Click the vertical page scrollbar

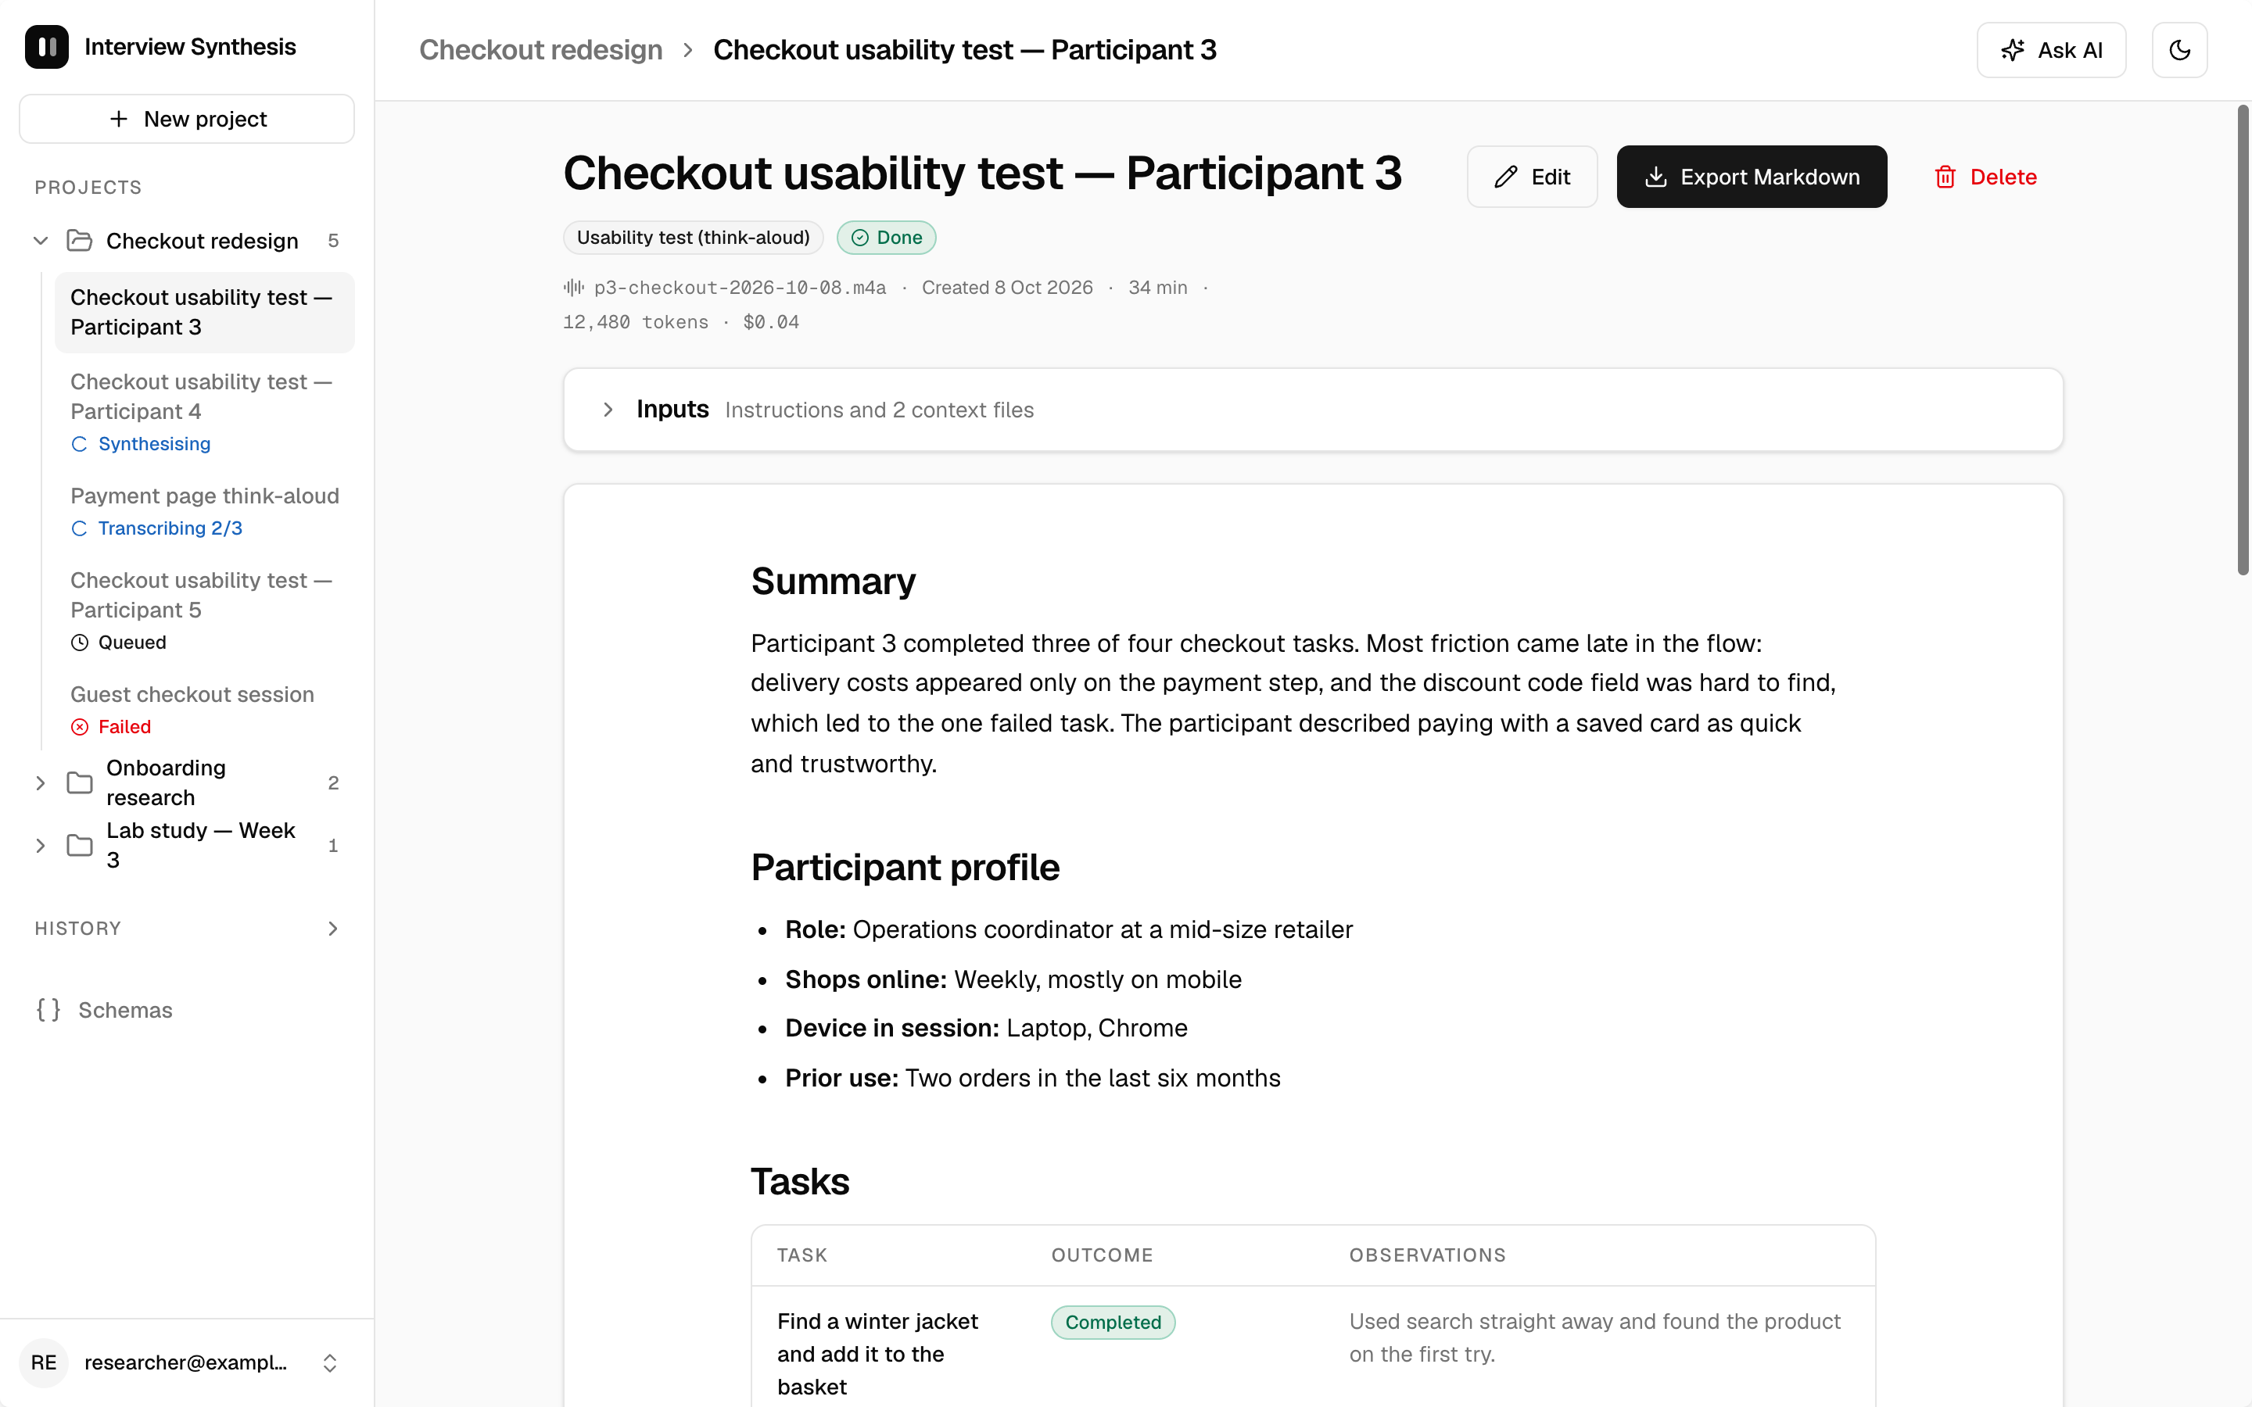[2243, 340]
